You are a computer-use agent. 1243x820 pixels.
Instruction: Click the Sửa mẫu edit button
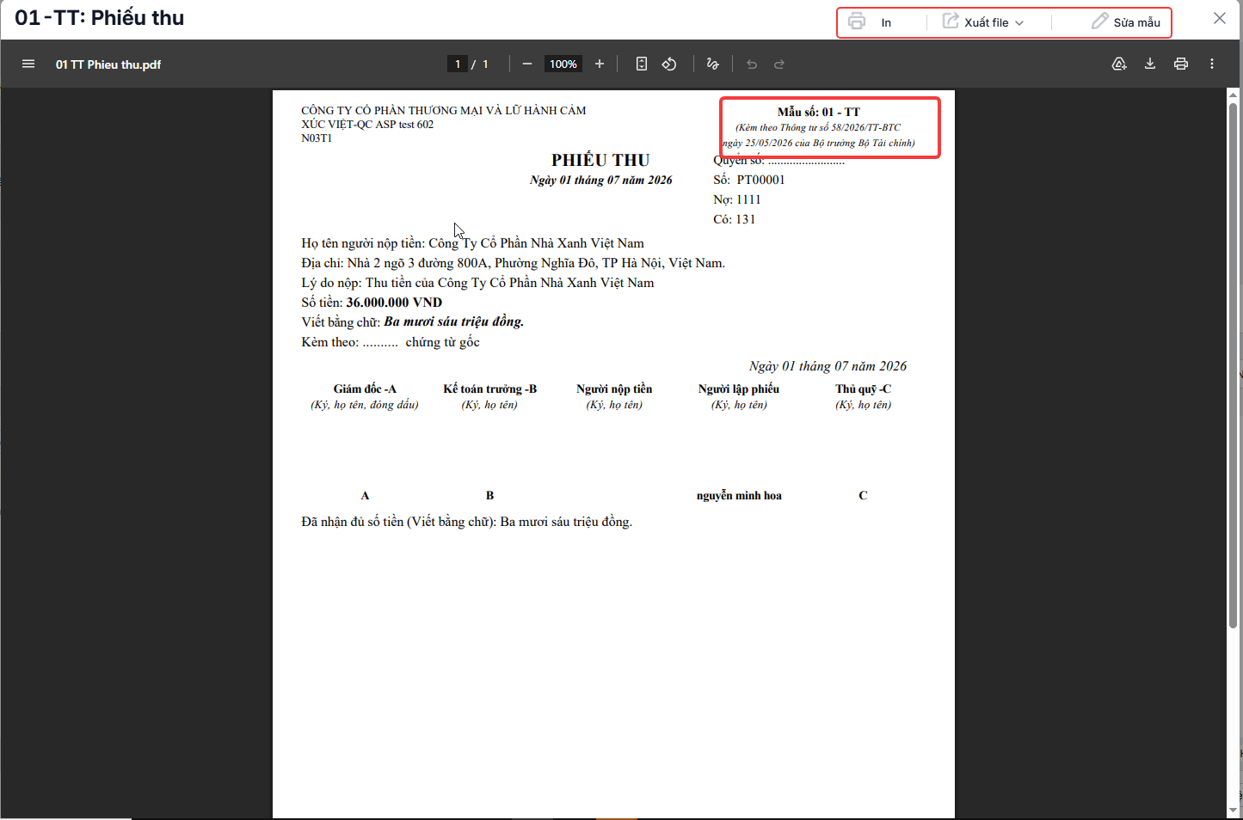(1126, 22)
